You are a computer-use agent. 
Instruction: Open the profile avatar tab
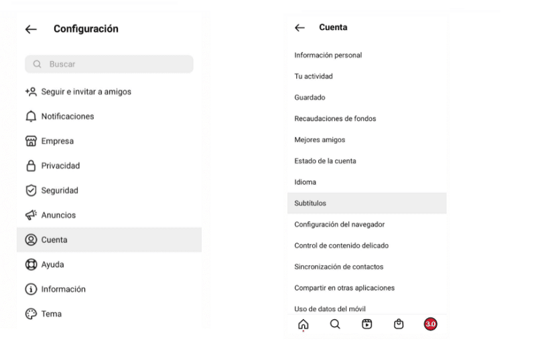click(x=430, y=324)
